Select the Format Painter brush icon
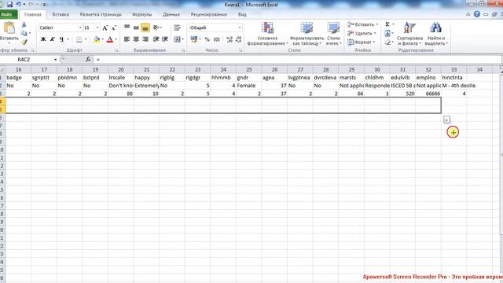The image size is (503, 283). (x=24, y=42)
